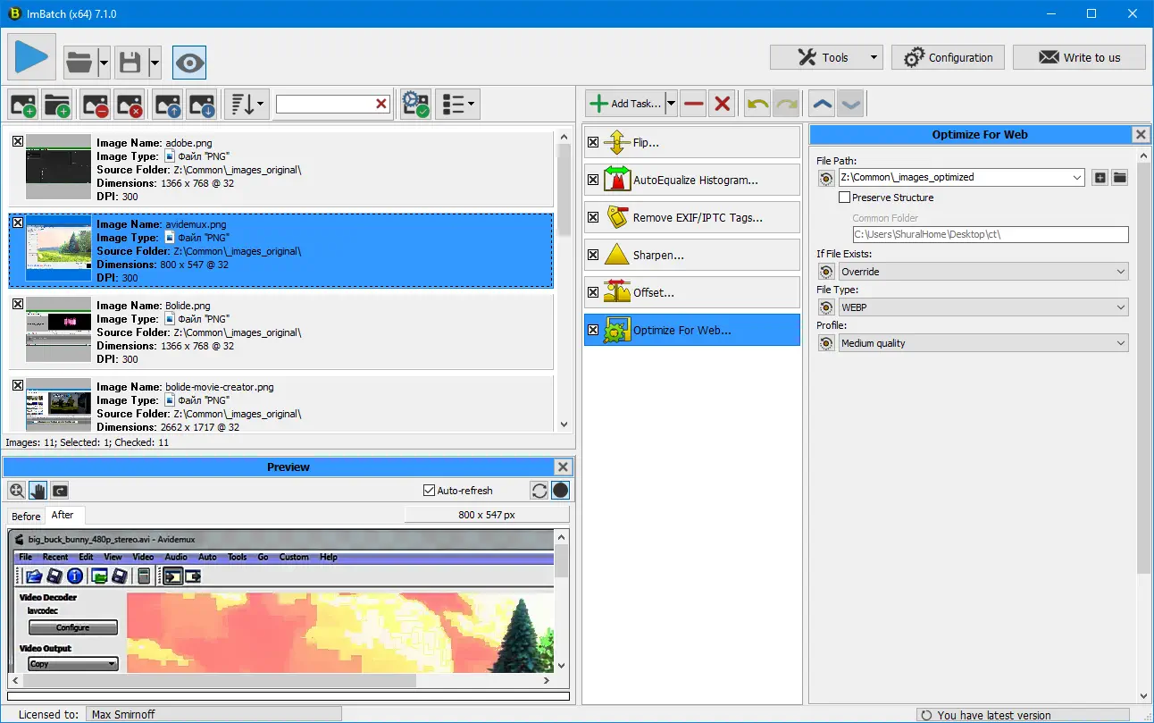Viewport: 1154px width, 723px height.
Task: Click the Write to us button
Action: coord(1079,57)
